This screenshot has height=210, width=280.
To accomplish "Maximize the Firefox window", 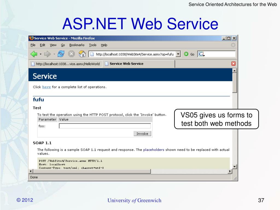I will (229, 38).
